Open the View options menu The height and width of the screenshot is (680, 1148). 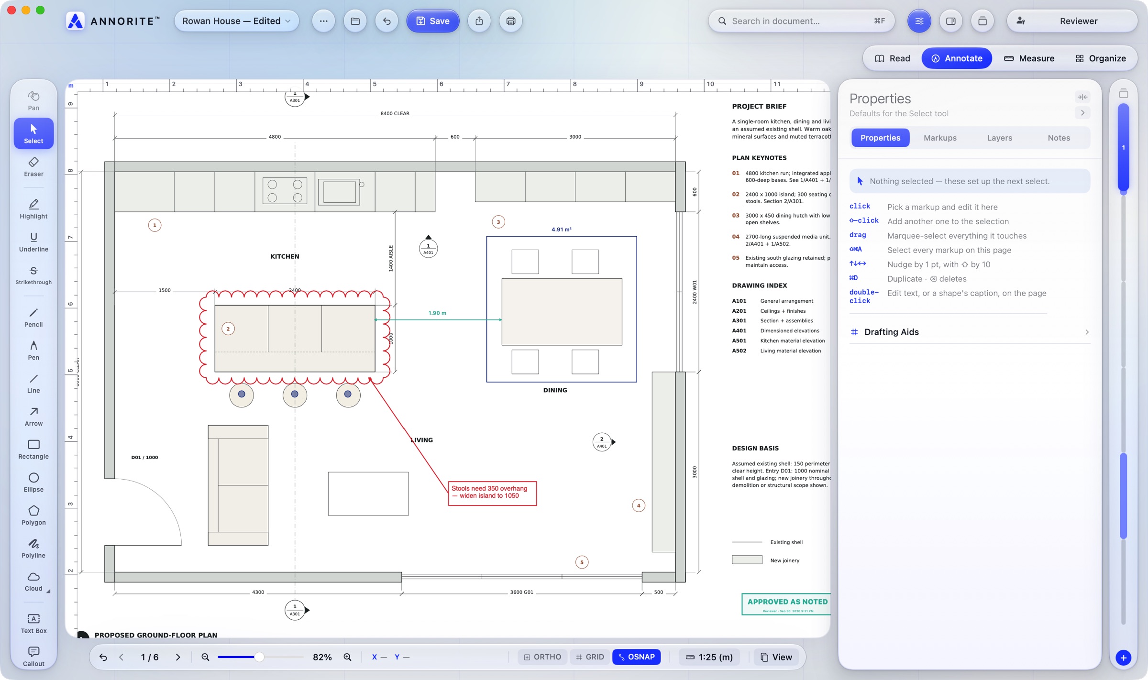tap(776, 657)
